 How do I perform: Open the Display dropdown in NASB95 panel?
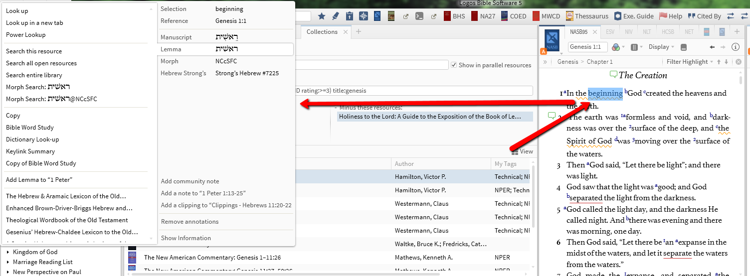661,47
